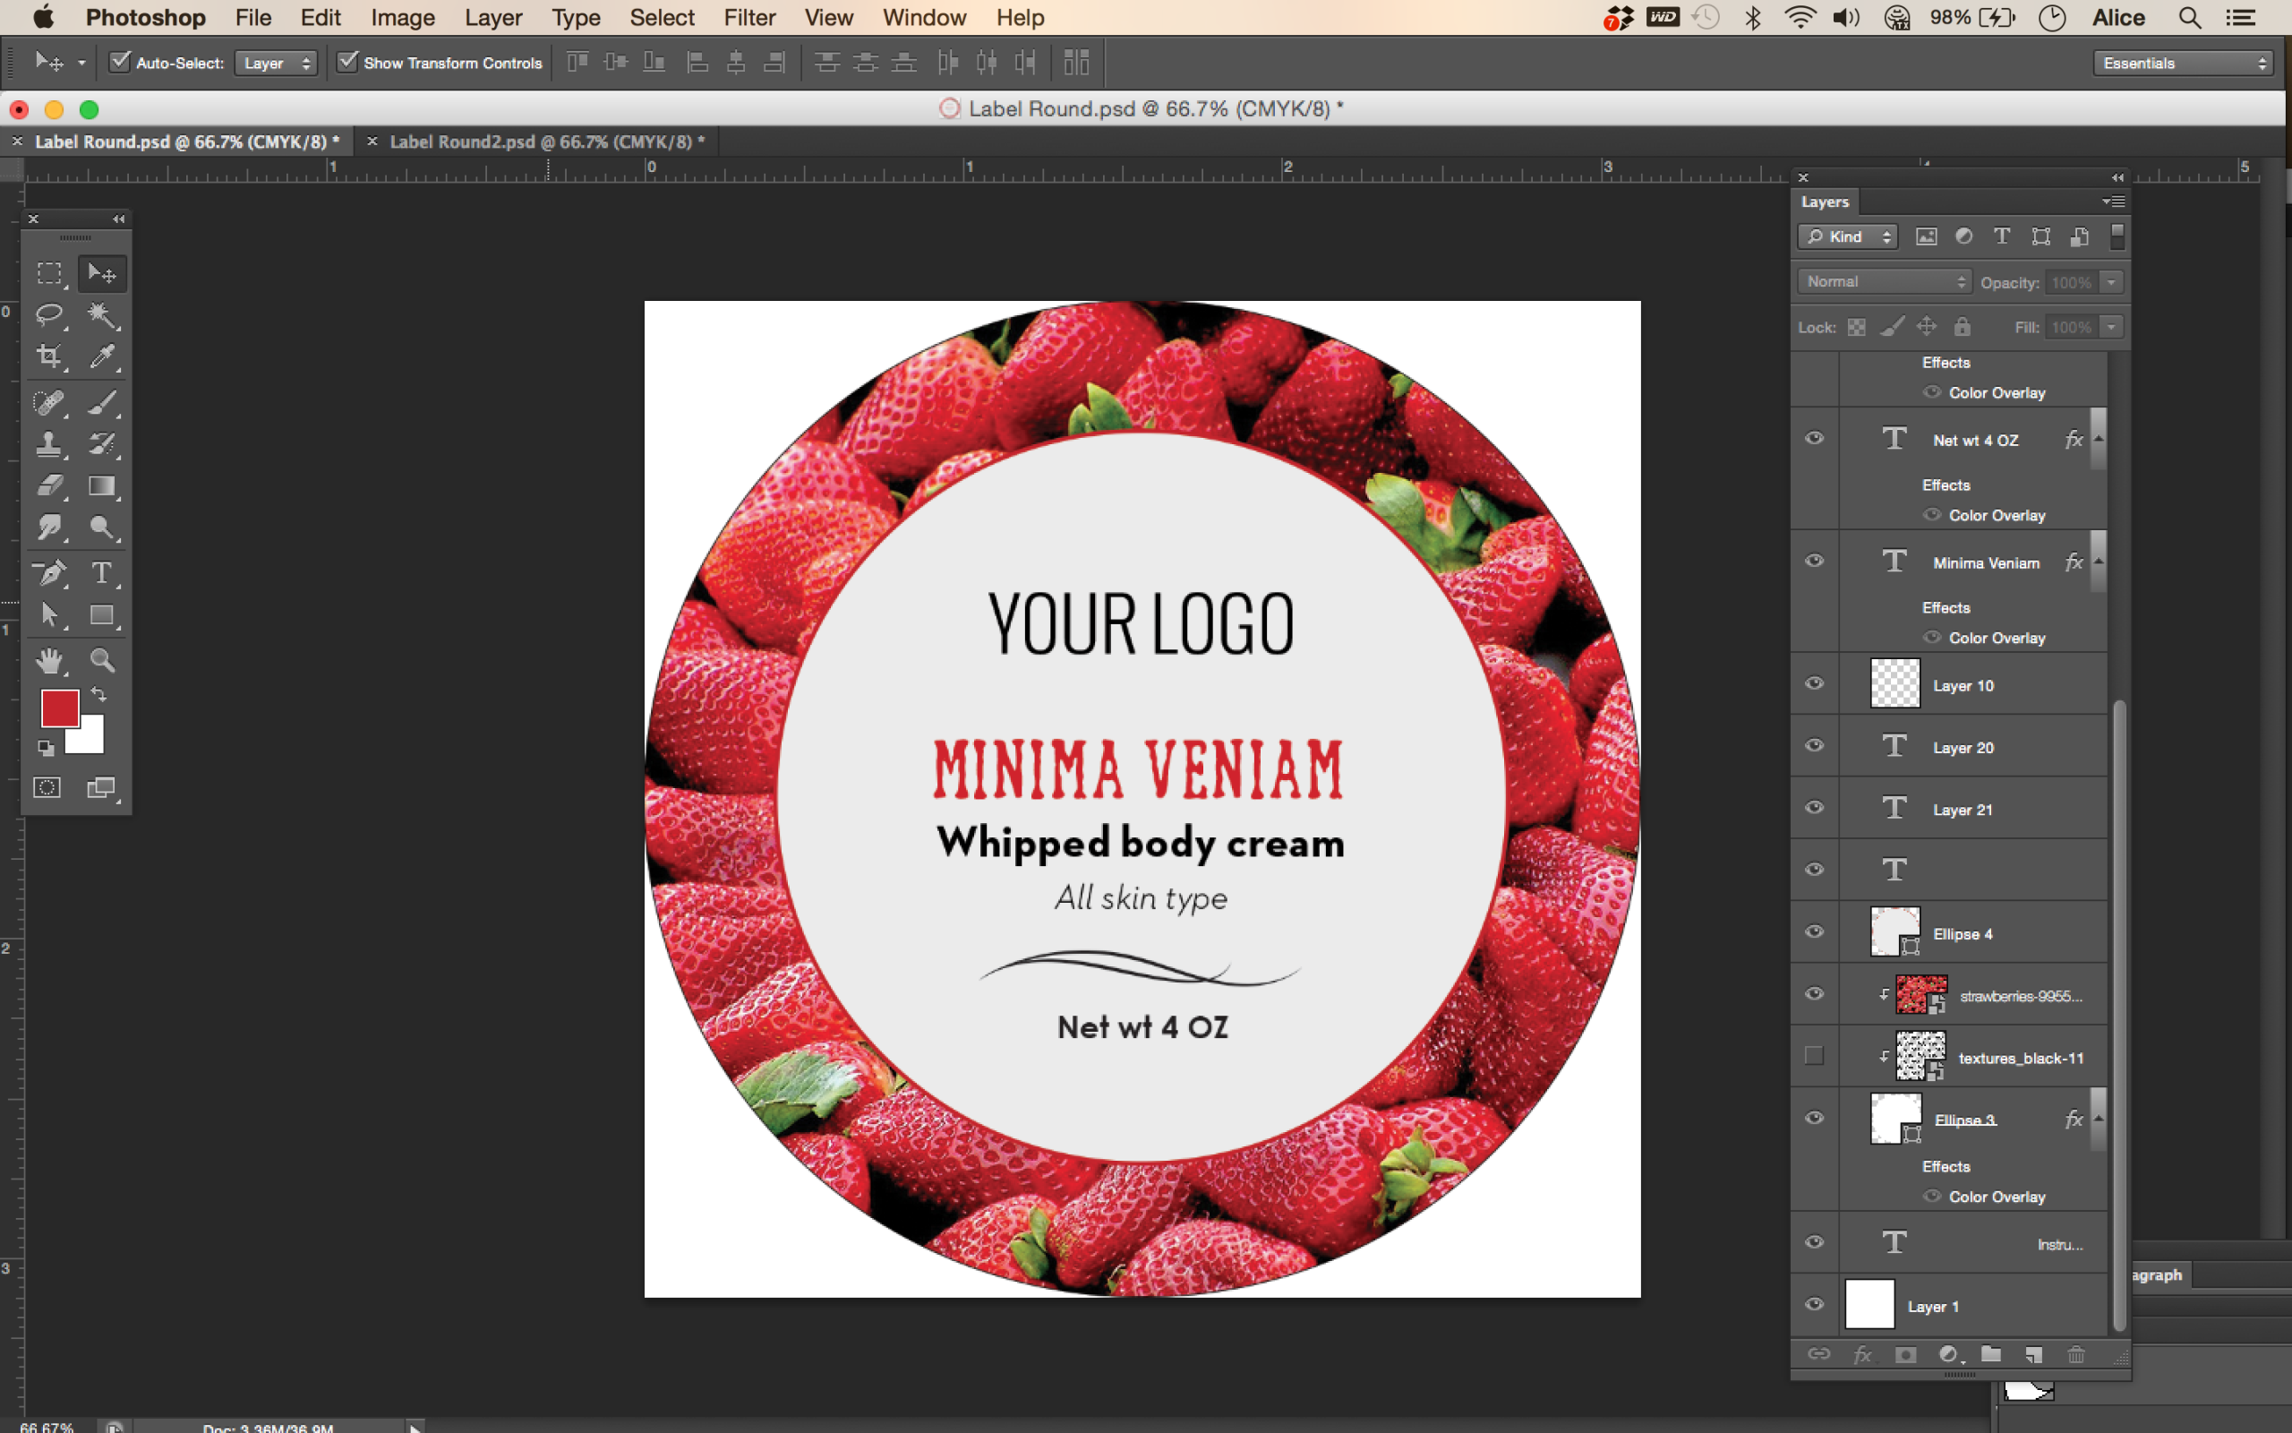Click the red foreground color swatch
This screenshot has width=2292, height=1433.
point(58,706)
